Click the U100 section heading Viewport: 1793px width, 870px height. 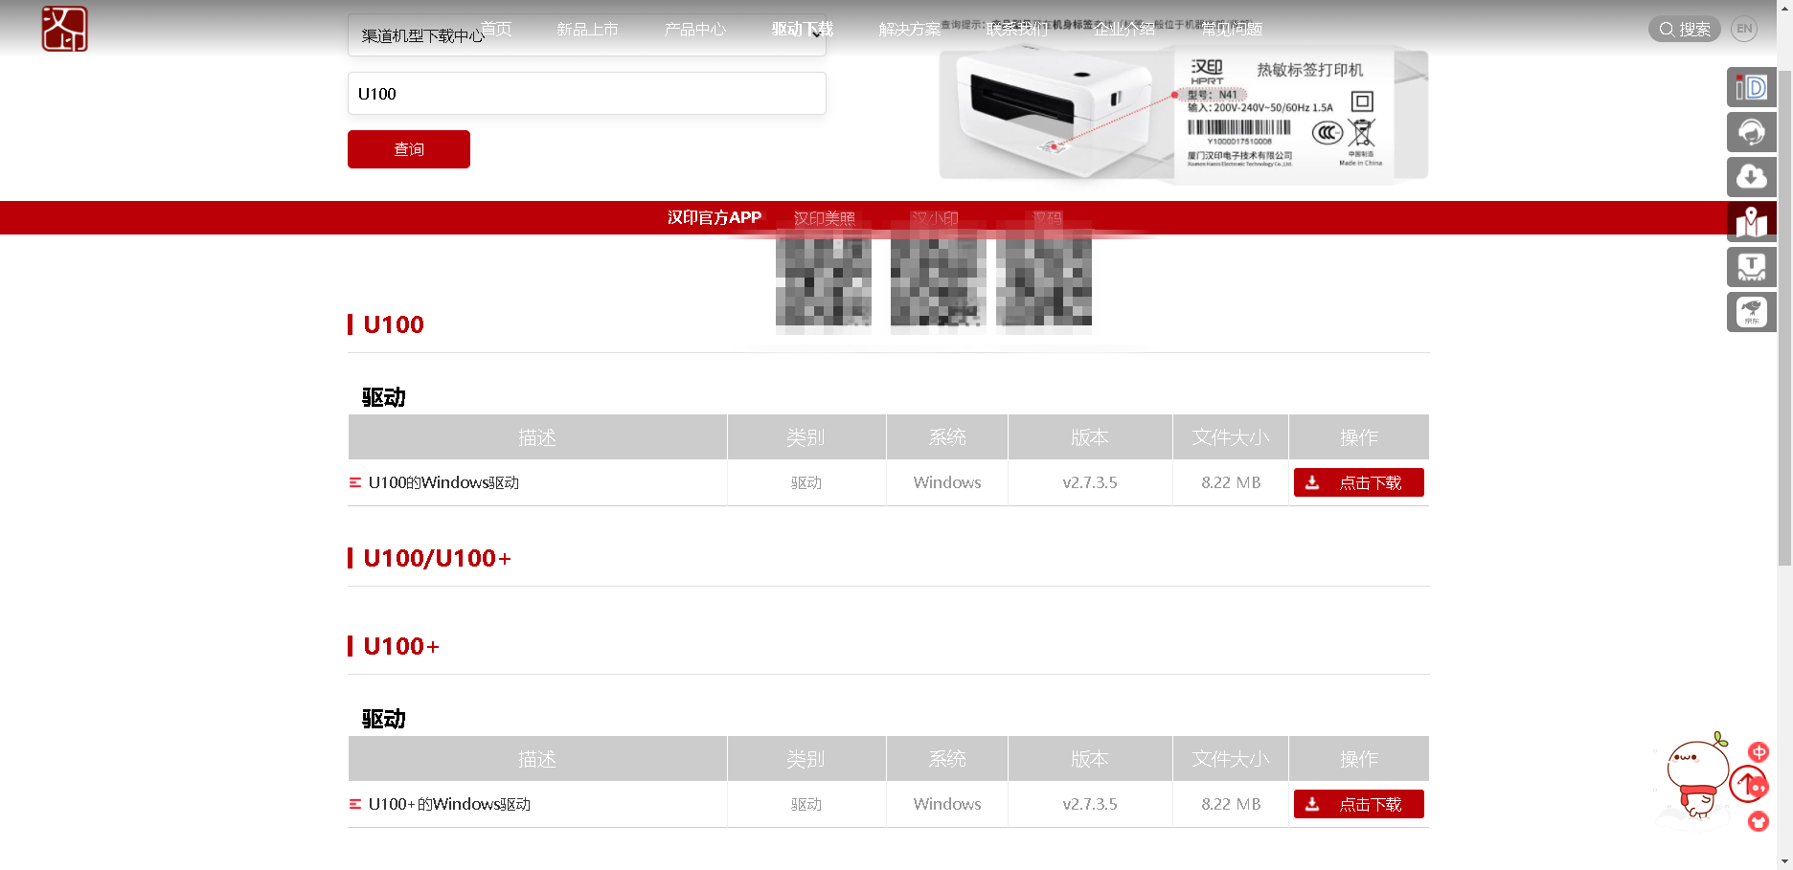click(394, 324)
